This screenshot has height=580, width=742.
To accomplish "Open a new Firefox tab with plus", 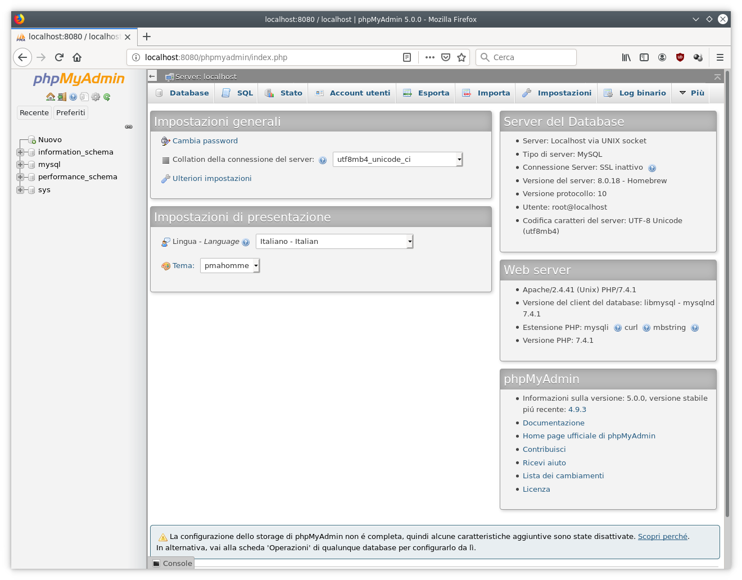I will [147, 37].
